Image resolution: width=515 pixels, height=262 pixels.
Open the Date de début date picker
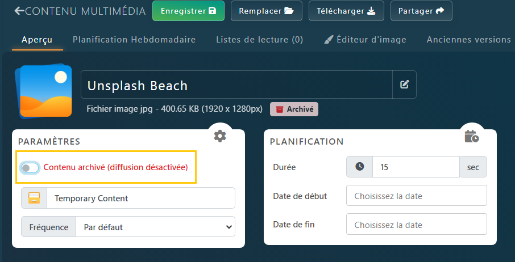point(416,196)
